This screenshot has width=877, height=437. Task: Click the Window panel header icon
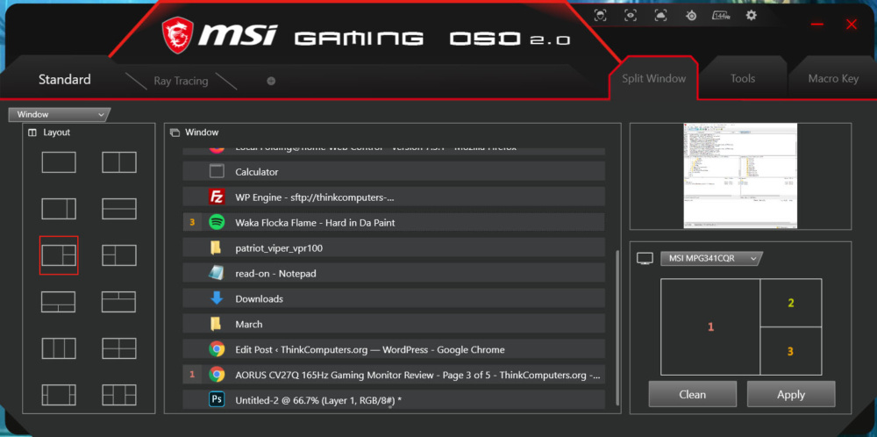[175, 133]
